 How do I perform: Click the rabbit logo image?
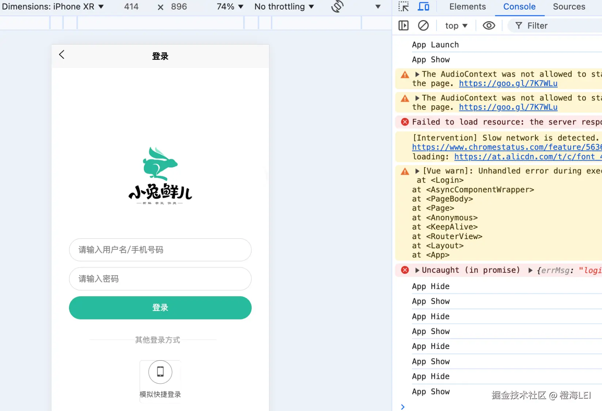click(x=160, y=176)
